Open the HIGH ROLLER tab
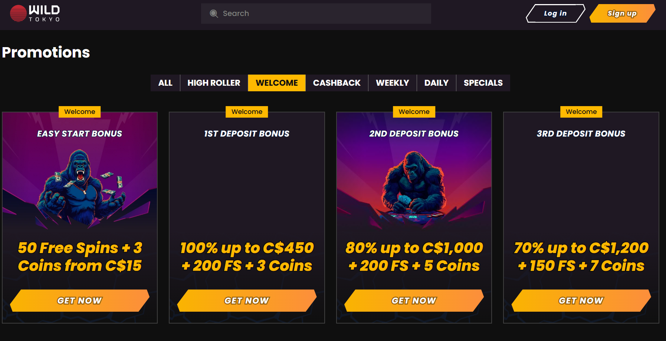Screen dimensions: 666x341 [214, 83]
